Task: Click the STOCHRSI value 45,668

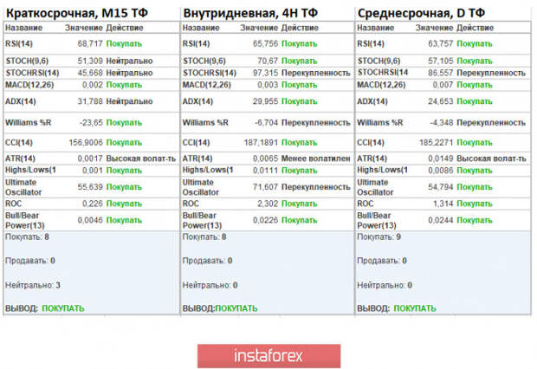Action: click(90, 73)
